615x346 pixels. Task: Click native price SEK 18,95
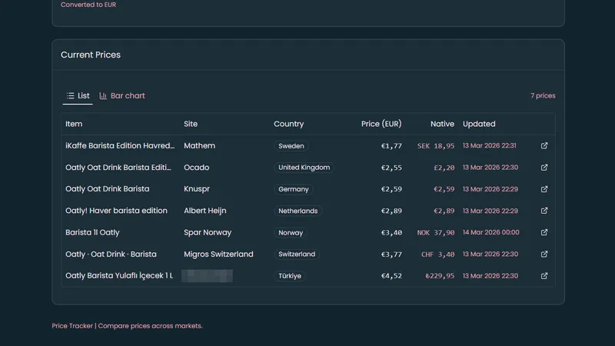click(436, 146)
